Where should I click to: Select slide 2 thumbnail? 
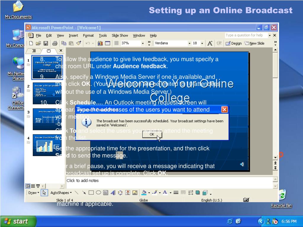(47, 93)
